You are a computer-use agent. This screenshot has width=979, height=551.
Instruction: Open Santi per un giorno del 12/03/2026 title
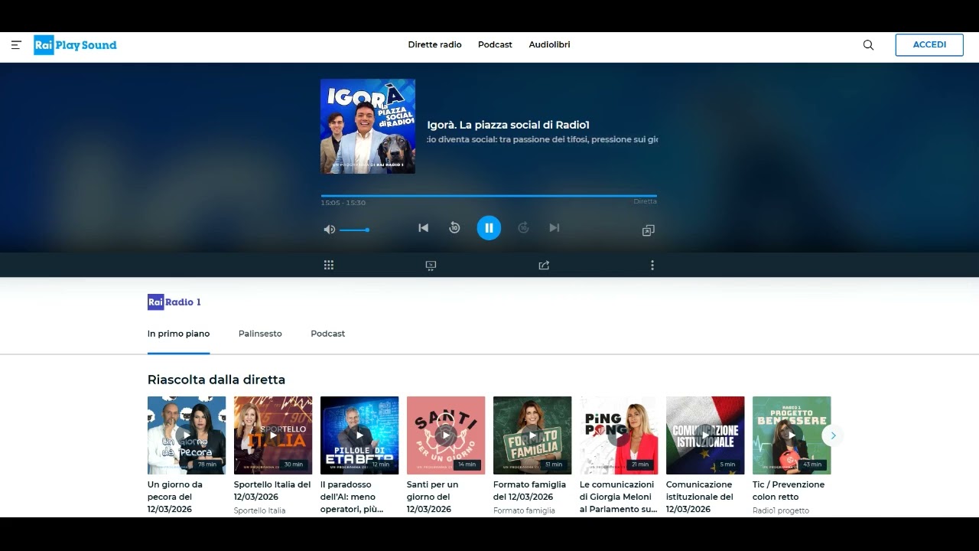433,497
